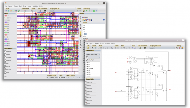Toggle the green snapping option icon
Screen dimensions: 190x108
94,11
